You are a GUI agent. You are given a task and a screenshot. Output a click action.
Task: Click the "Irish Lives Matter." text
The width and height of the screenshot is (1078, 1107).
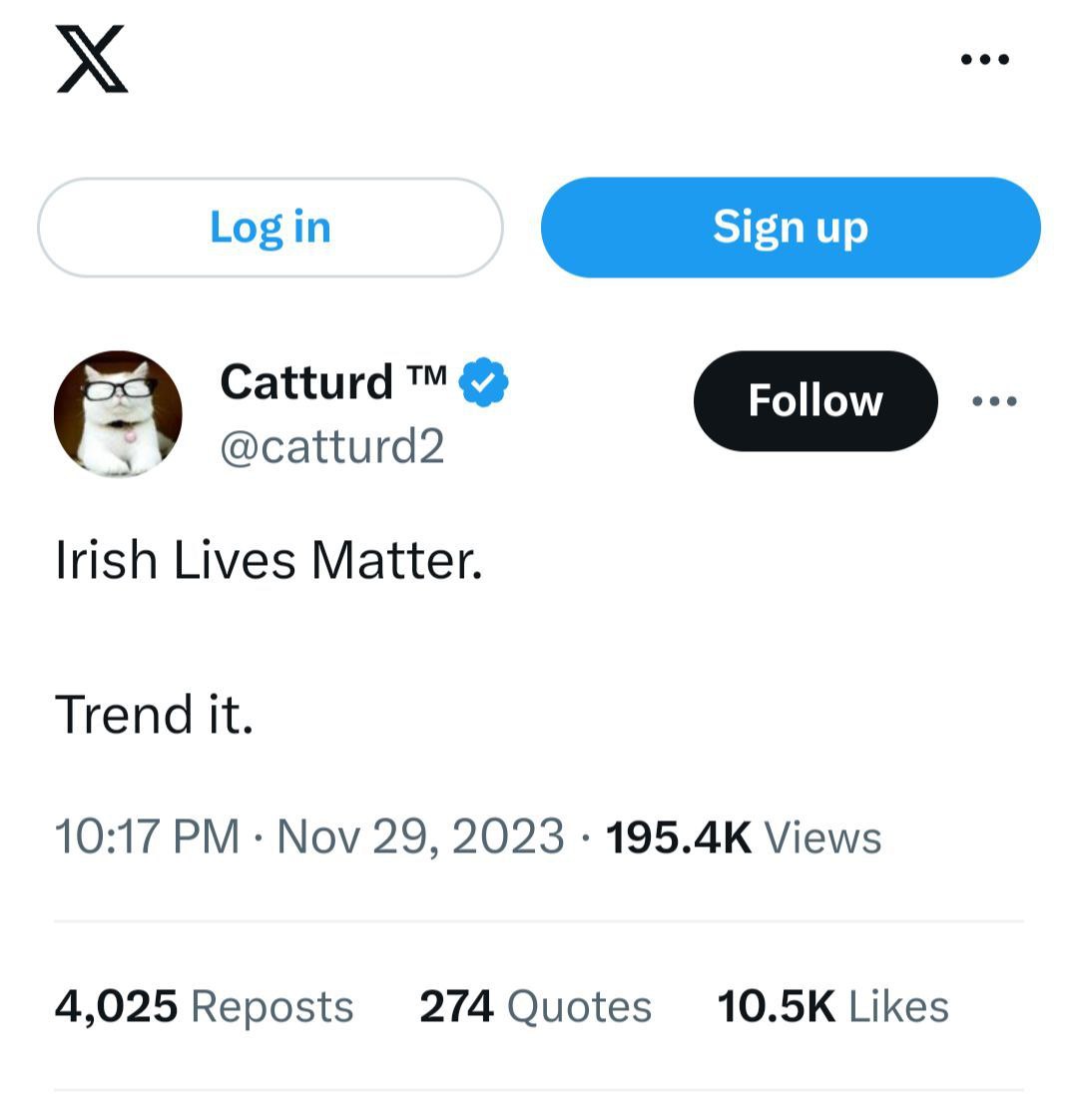pos(269,560)
